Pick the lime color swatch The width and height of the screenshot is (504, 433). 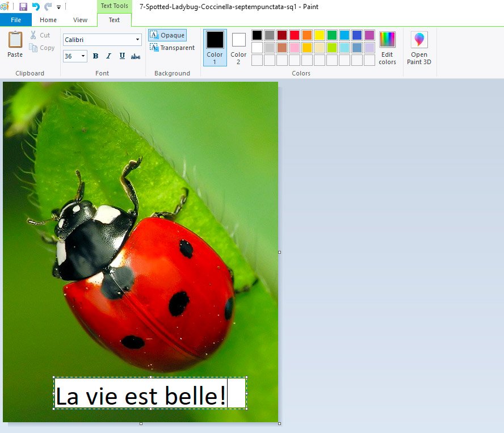(x=332, y=48)
